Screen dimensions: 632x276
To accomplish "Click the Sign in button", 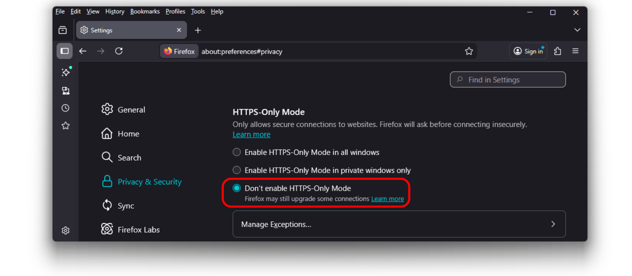I will click(x=528, y=51).
